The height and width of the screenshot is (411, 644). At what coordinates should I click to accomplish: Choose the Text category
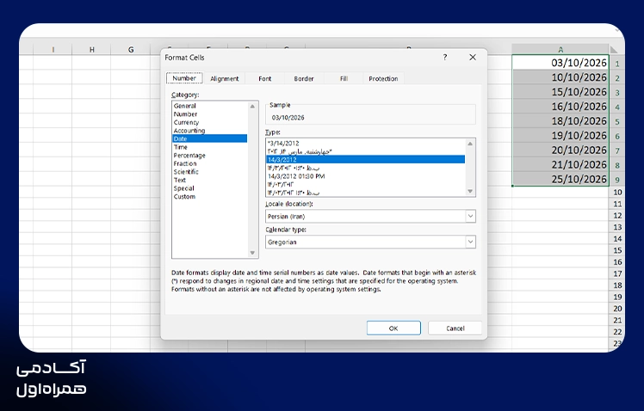click(x=209, y=180)
